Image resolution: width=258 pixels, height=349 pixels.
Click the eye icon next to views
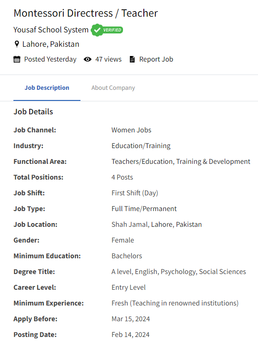(87, 59)
